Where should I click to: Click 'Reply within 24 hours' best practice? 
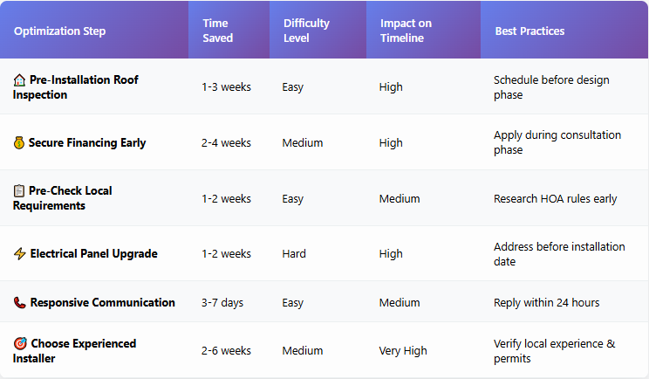tap(546, 303)
